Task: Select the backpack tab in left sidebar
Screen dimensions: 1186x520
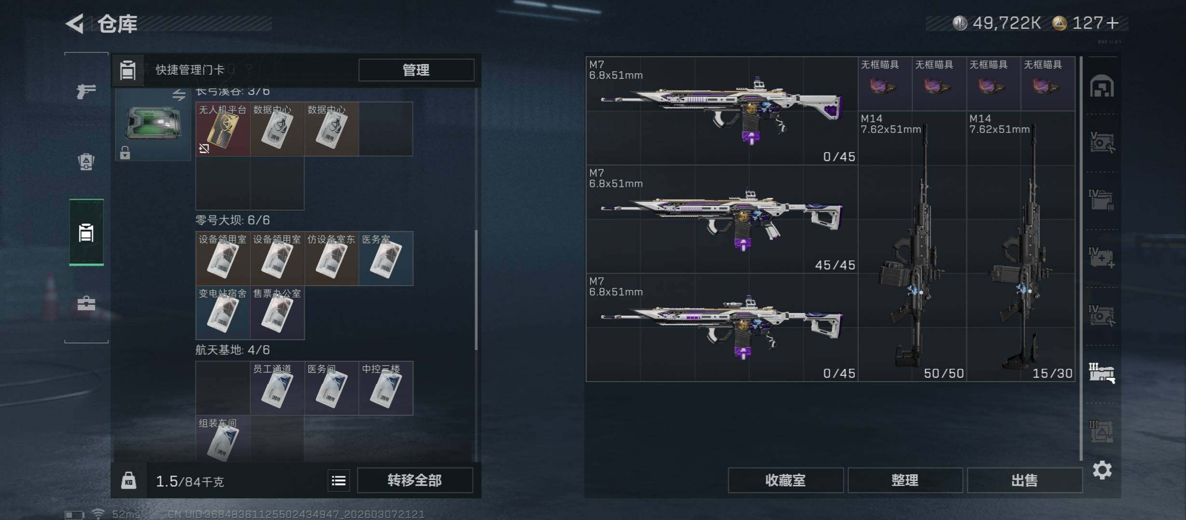Action: (x=86, y=162)
